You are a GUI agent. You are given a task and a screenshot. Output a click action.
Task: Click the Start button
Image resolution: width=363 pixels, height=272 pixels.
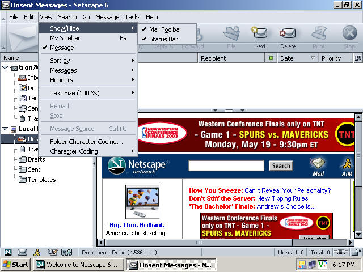(16, 265)
